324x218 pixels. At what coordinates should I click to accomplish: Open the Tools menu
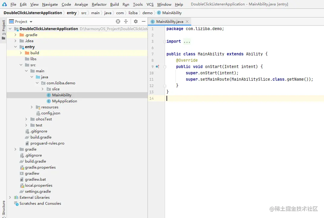coord(138,4)
